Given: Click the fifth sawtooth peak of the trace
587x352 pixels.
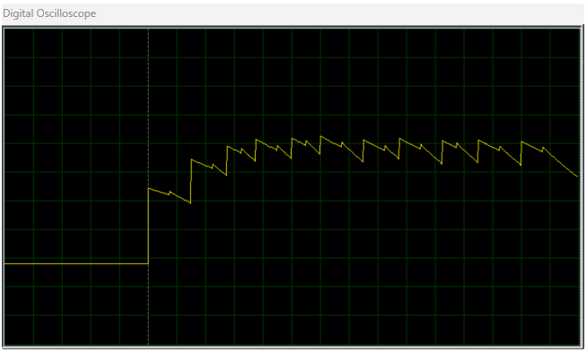Looking at the screenshot, I should 293,138.
